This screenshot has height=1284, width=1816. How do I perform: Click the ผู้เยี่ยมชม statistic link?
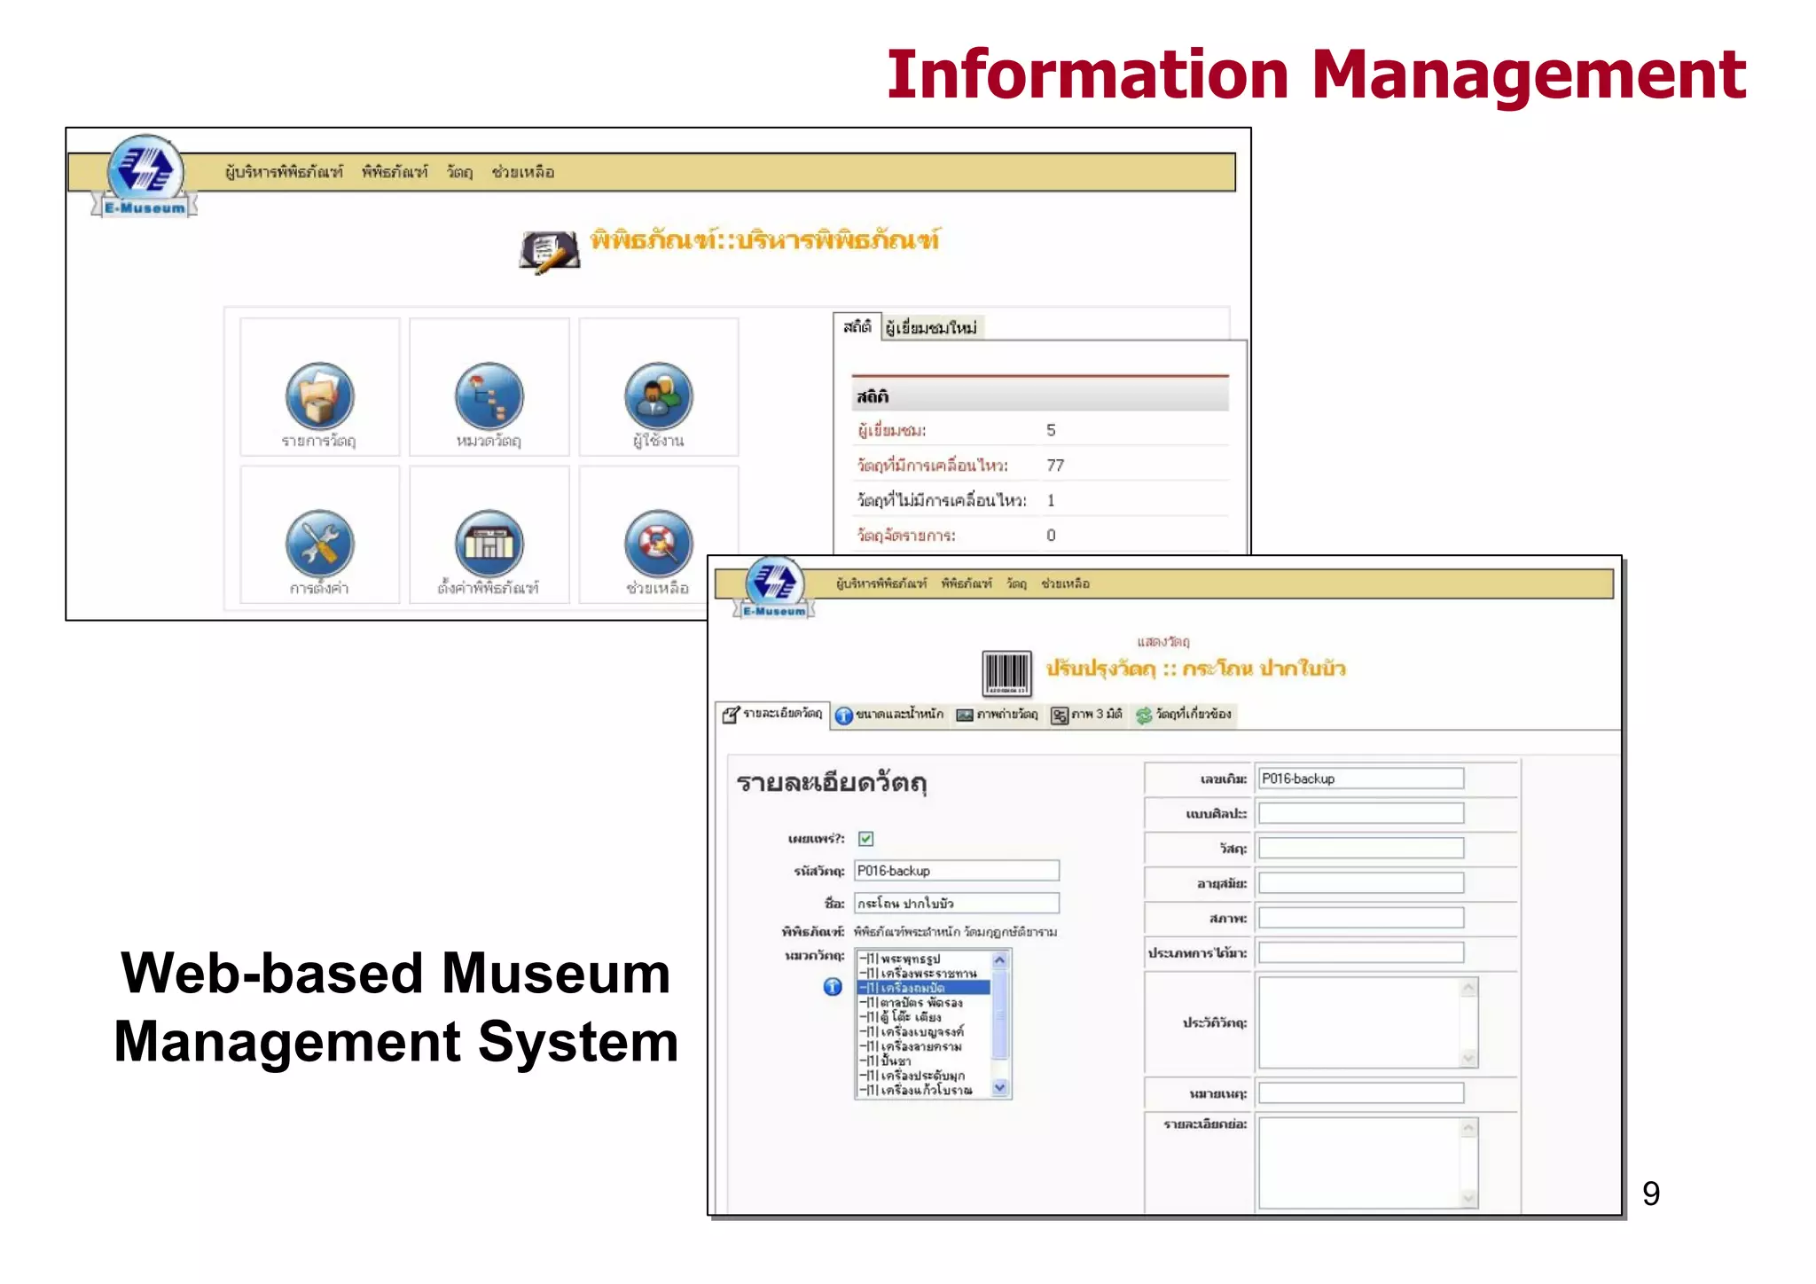coord(891,430)
